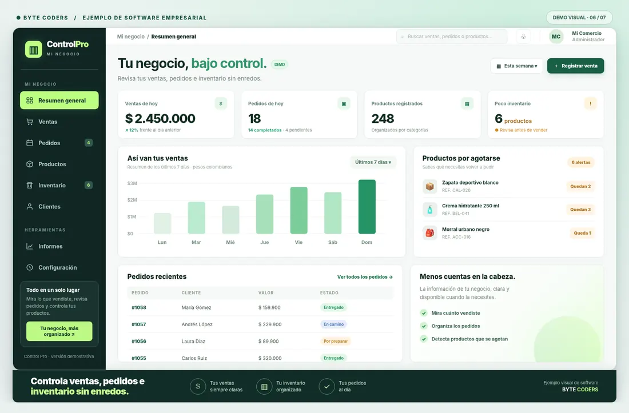The height and width of the screenshot is (413, 629).
Task: Open the Inventario section
Action: coord(59,186)
